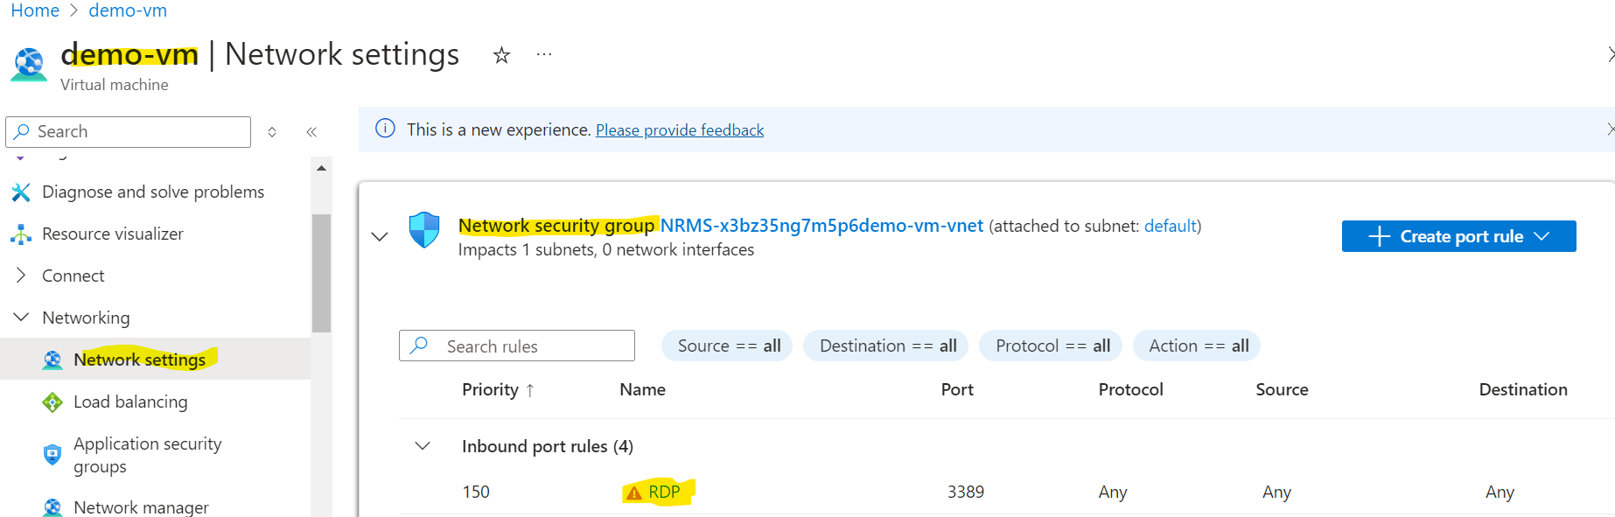Select Network settings in the sidebar menu
Screen dimensions: 1615x517
point(140,359)
